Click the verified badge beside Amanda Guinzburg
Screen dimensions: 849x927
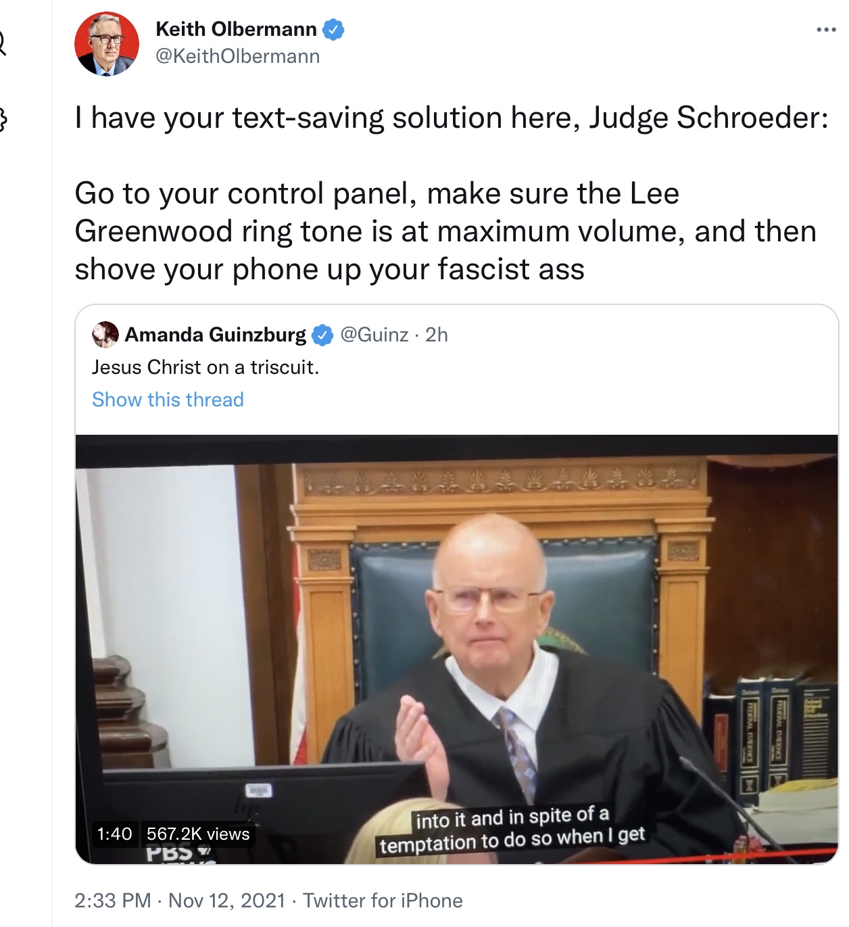point(322,335)
